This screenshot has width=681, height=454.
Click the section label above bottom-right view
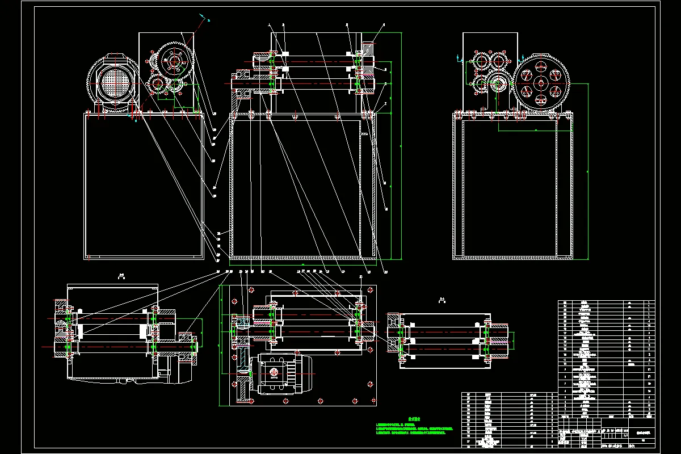pos(441,300)
